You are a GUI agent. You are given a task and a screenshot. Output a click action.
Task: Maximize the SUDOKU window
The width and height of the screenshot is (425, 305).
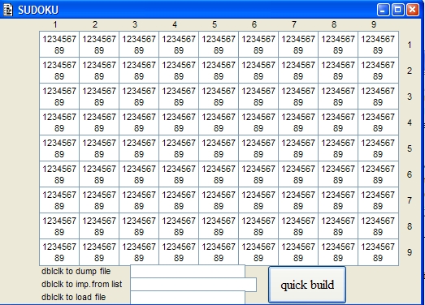(x=397, y=10)
